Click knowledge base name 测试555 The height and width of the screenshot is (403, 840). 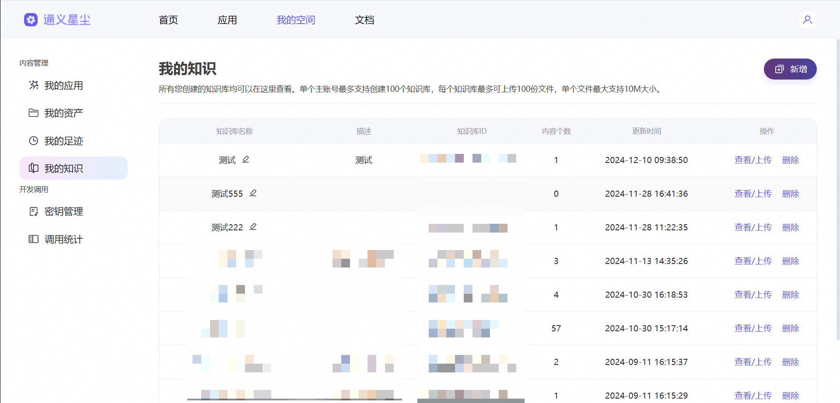[x=227, y=194]
